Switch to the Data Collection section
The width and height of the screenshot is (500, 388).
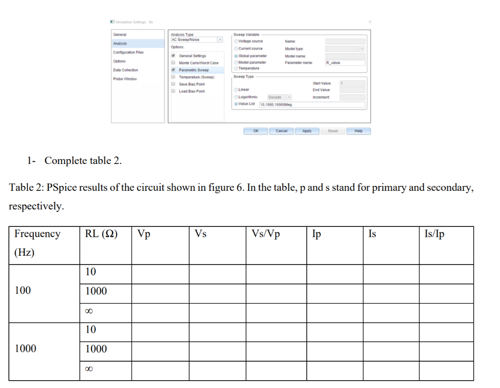click(x=125, y=70)
